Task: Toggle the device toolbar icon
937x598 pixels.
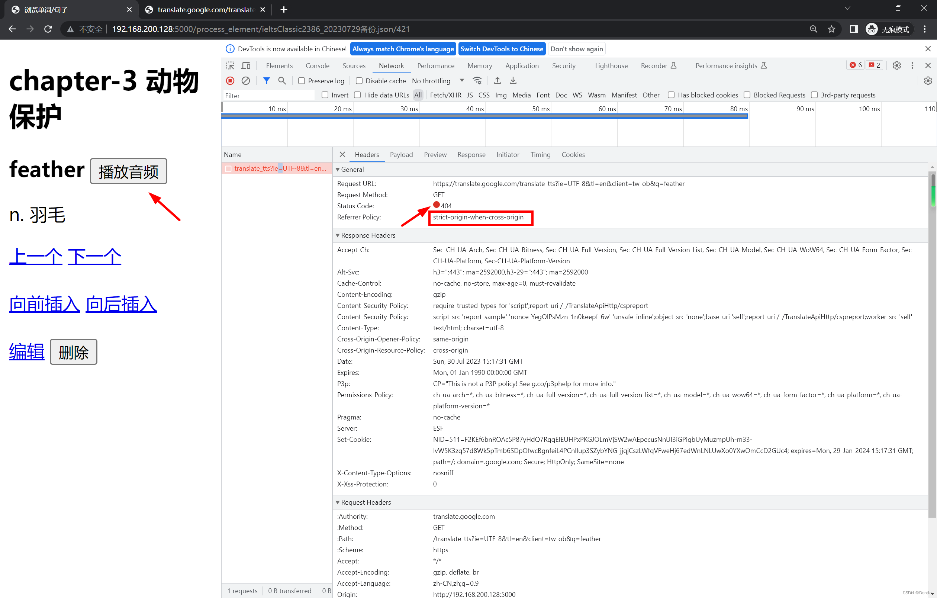Action: point(246,65)
